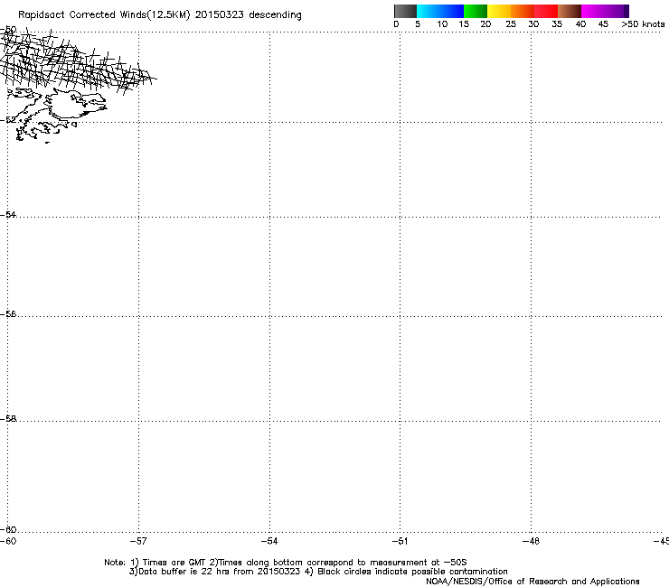Click the '-58' latitude label on left axis

[x=8, y=419]
